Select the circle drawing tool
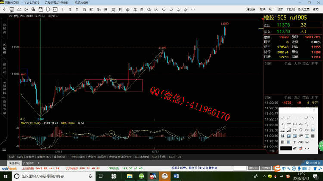The width and height of the screenshot is (323, 181). [301, 130]
